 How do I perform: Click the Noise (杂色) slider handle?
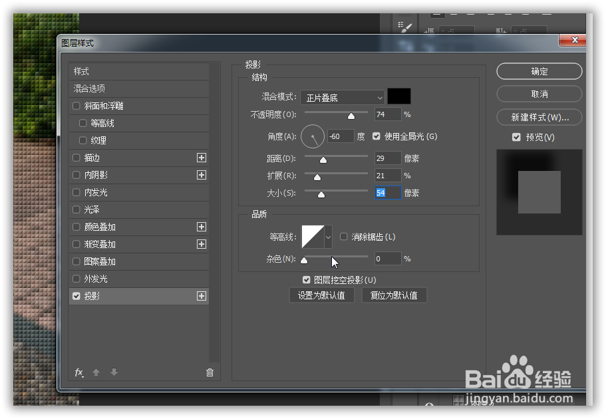point(304,260)
